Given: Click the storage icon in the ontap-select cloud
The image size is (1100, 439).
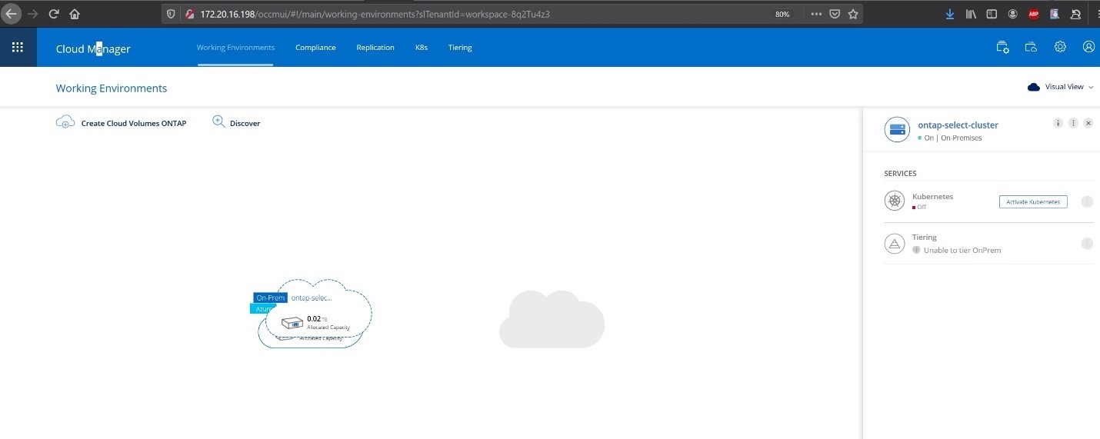Looking at the screenshot, I should 292,323.
